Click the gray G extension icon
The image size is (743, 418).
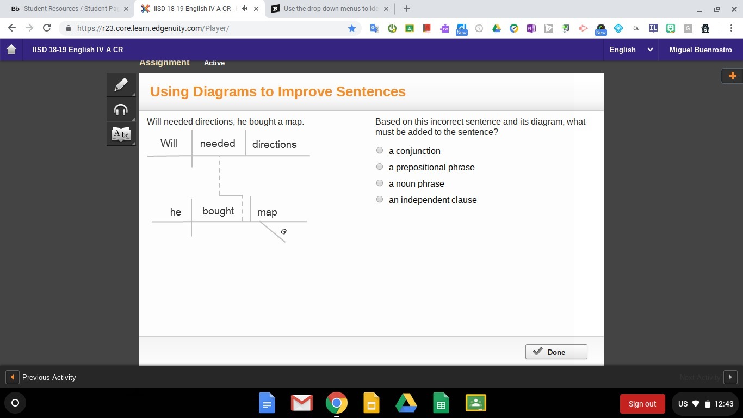click(x=688, y=28)
